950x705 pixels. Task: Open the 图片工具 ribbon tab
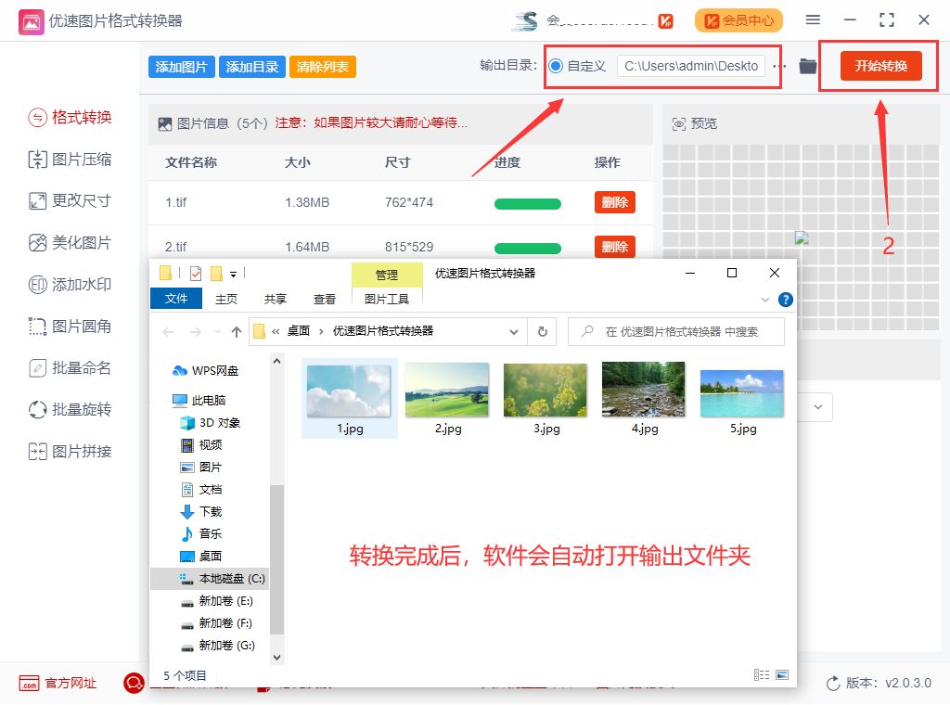tap(387, 300)
